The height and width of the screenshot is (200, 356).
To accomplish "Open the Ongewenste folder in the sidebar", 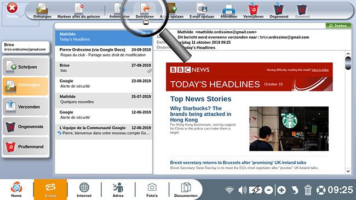I will 25,127.
